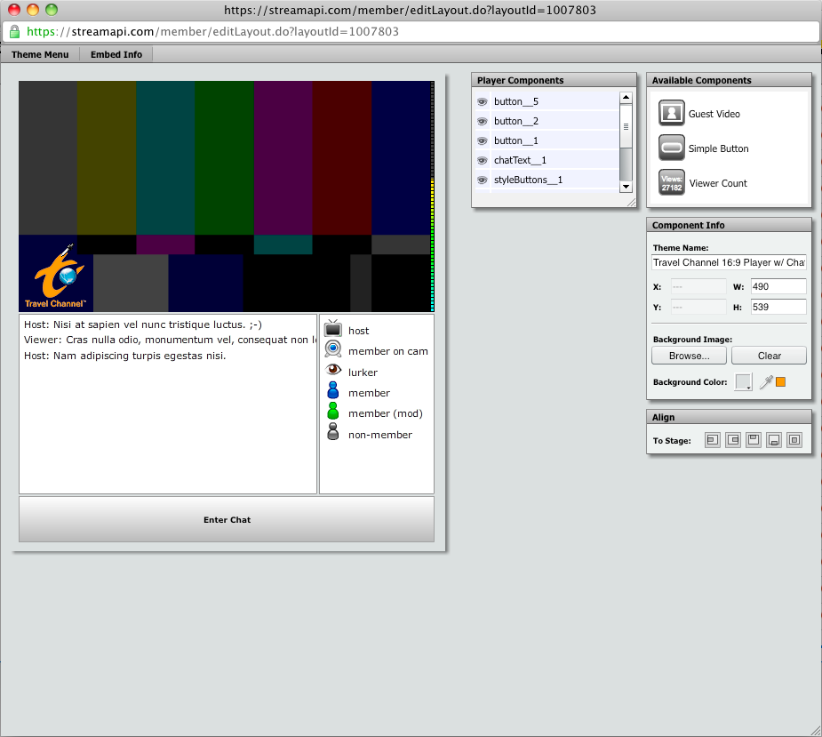The width and height of the screenshot is (822, 737).
Task: Click the green member (mod) icon
Action: tap(333, 411)
